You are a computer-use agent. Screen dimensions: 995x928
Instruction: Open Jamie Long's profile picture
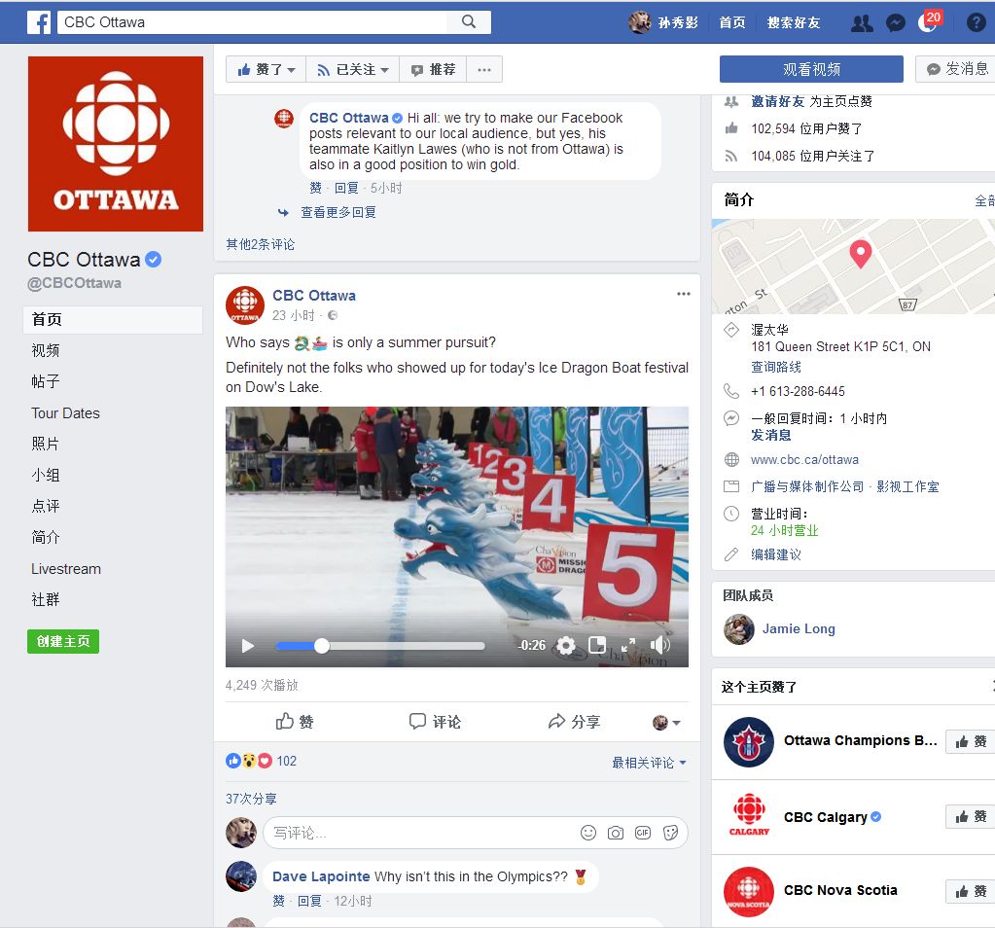(x=738, y=629)
